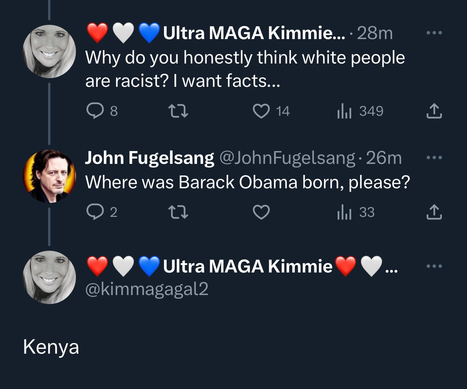The width and height of the screenshot is (467, 389).
Task: Like the tweet with 14 likes
Action: click(x=271, y=111)
